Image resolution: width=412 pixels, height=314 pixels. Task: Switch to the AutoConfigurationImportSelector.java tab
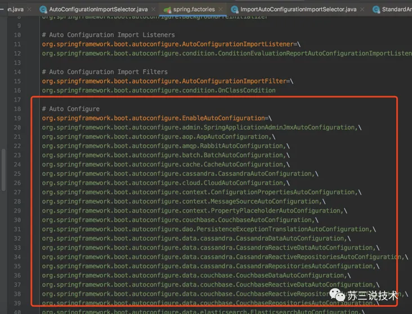click(98, 9)
